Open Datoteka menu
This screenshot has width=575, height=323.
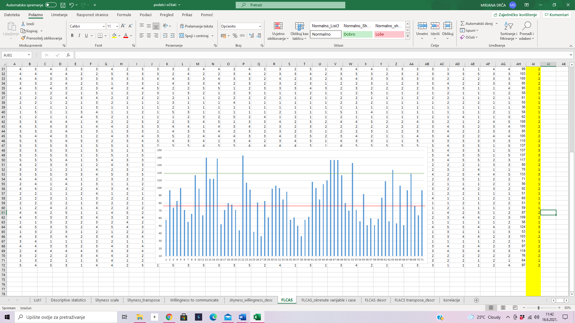pos(12,15)
